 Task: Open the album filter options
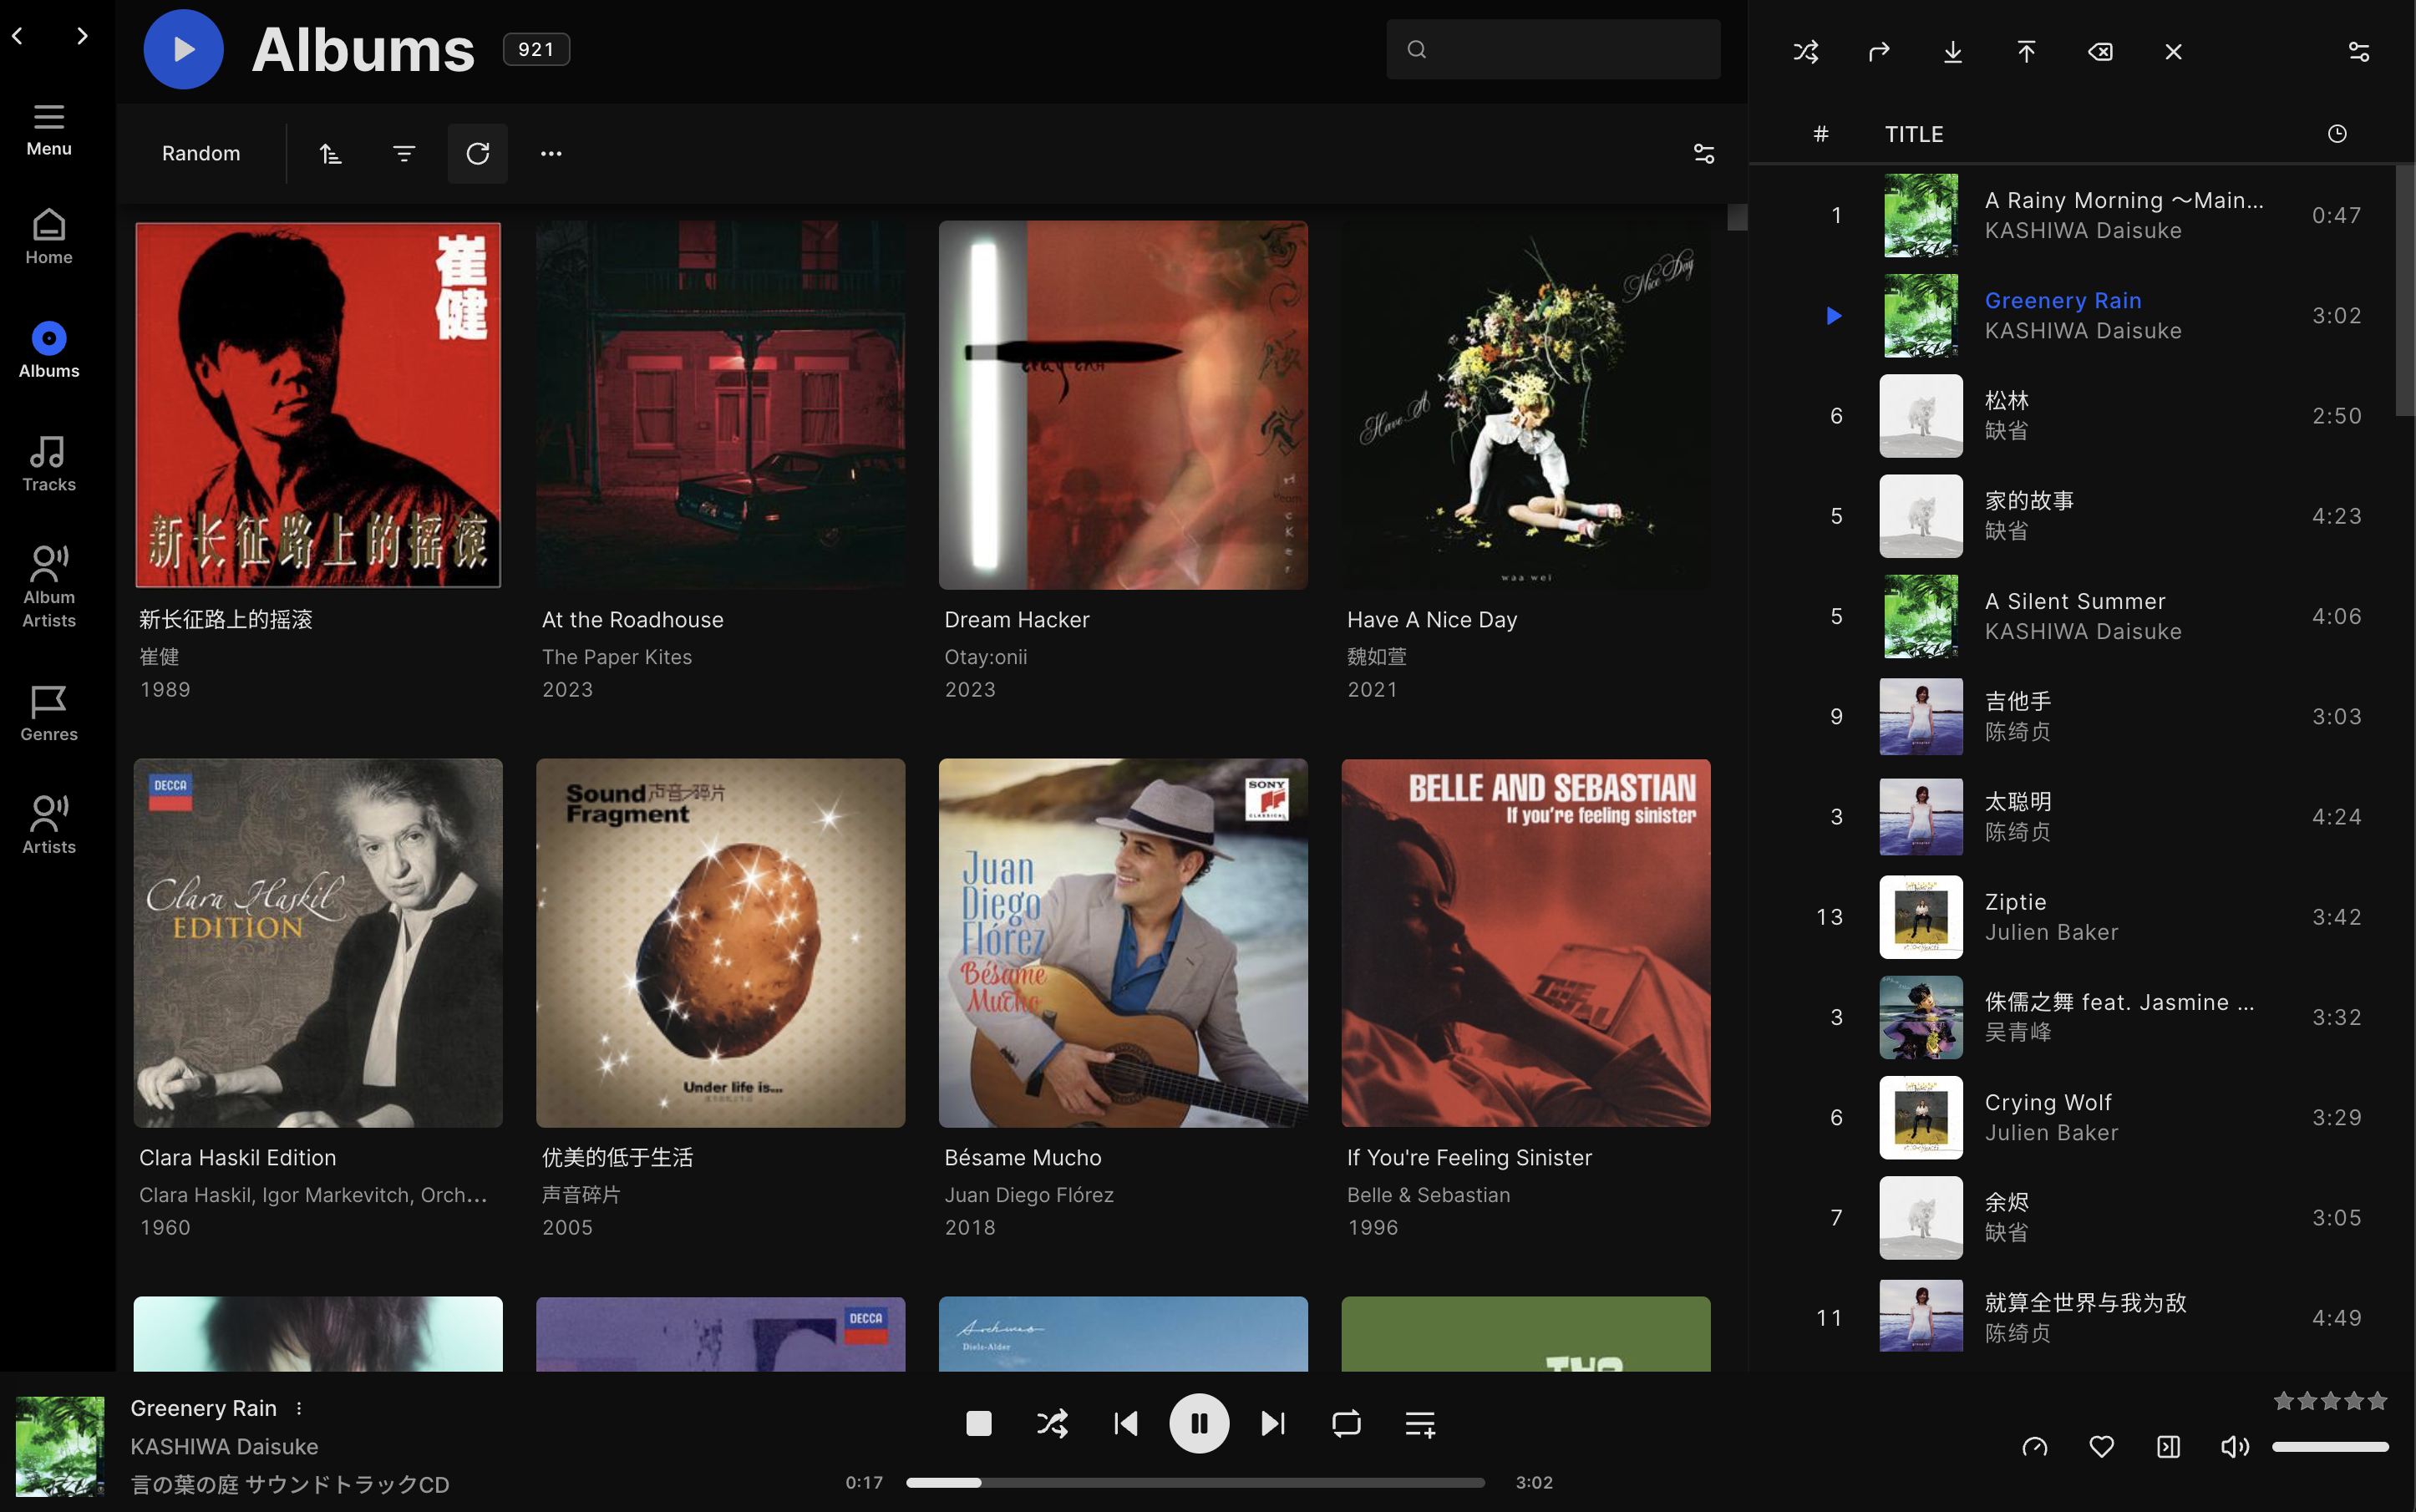404,153
